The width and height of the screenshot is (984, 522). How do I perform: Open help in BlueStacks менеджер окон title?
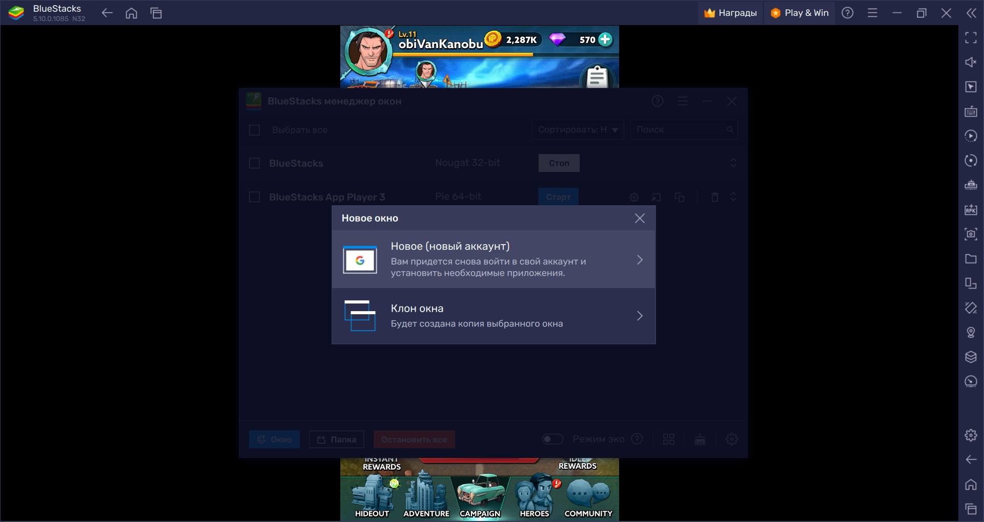tap(658, 101)
